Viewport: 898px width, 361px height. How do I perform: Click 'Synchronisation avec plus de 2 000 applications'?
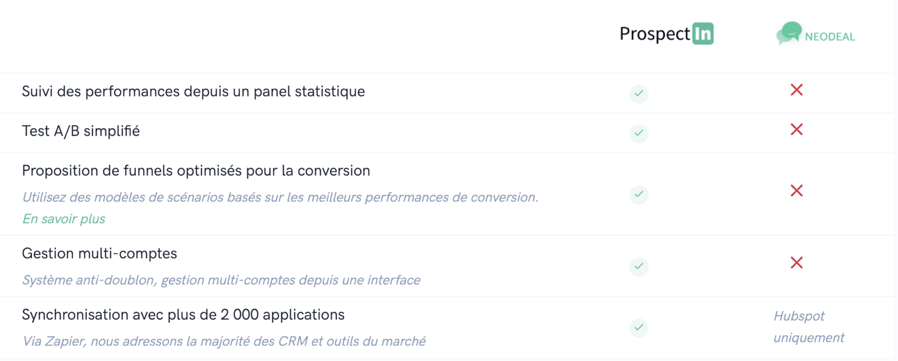click(183, 315)
